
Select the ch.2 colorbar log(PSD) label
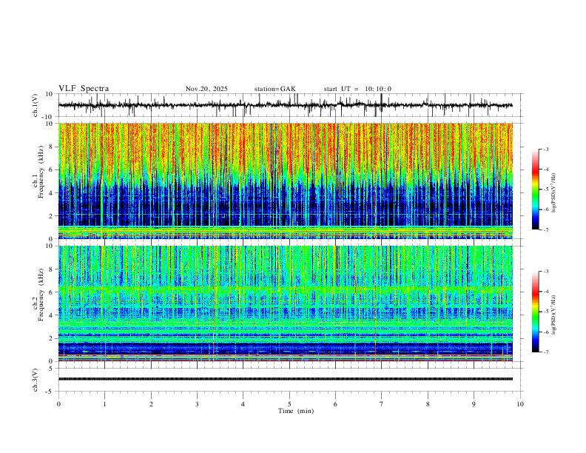click(x=554, y=315)
